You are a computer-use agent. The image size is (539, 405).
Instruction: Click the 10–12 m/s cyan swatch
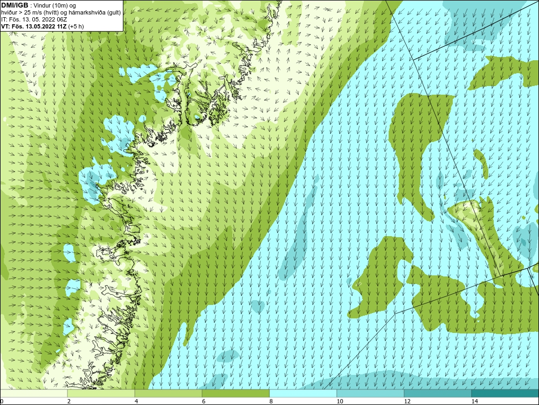point(371,393)
